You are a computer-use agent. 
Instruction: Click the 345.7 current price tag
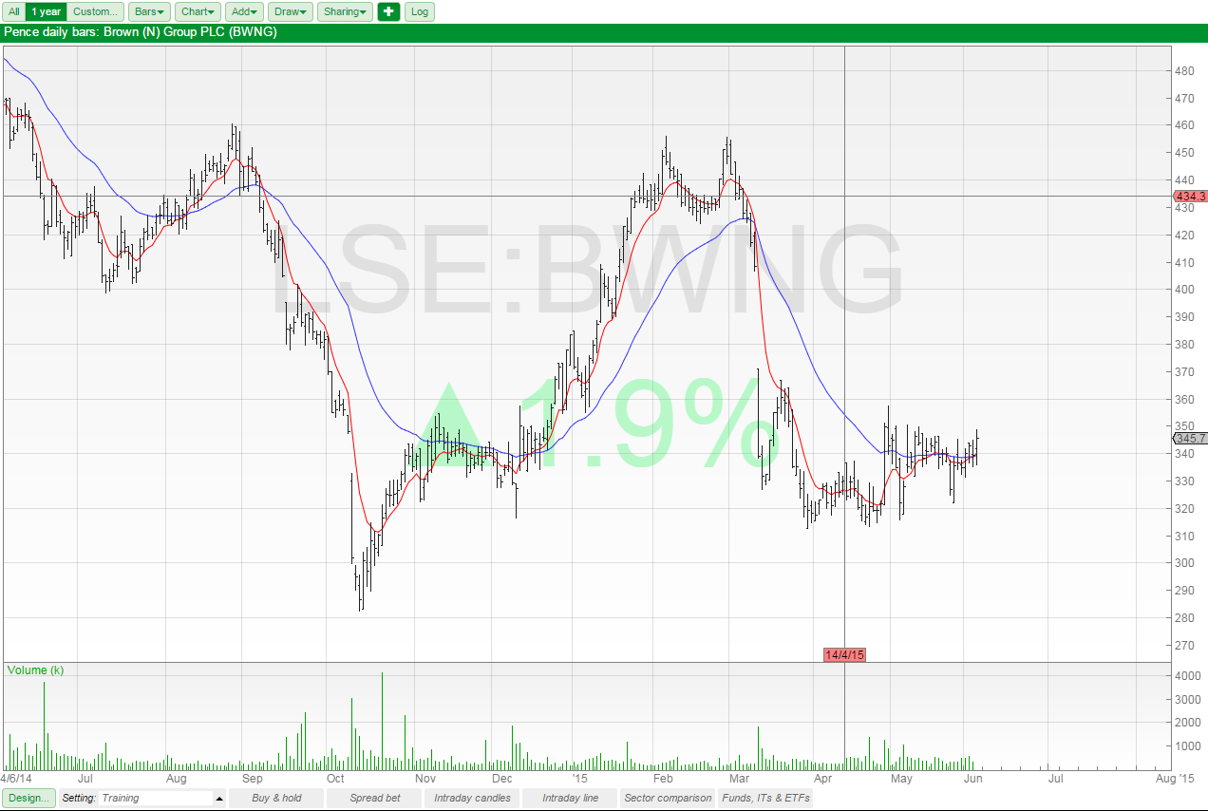tap(1191, 439)
